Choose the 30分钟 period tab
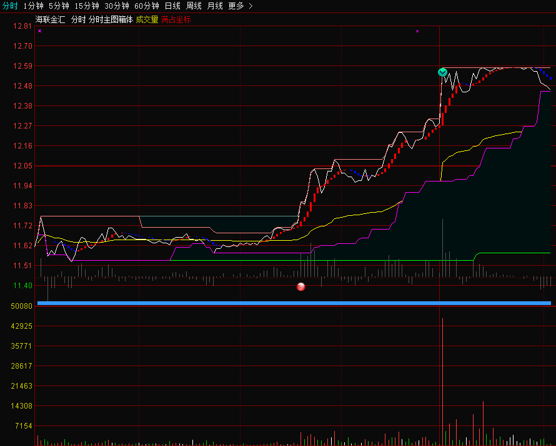556x446 pixels. point(117,6)
